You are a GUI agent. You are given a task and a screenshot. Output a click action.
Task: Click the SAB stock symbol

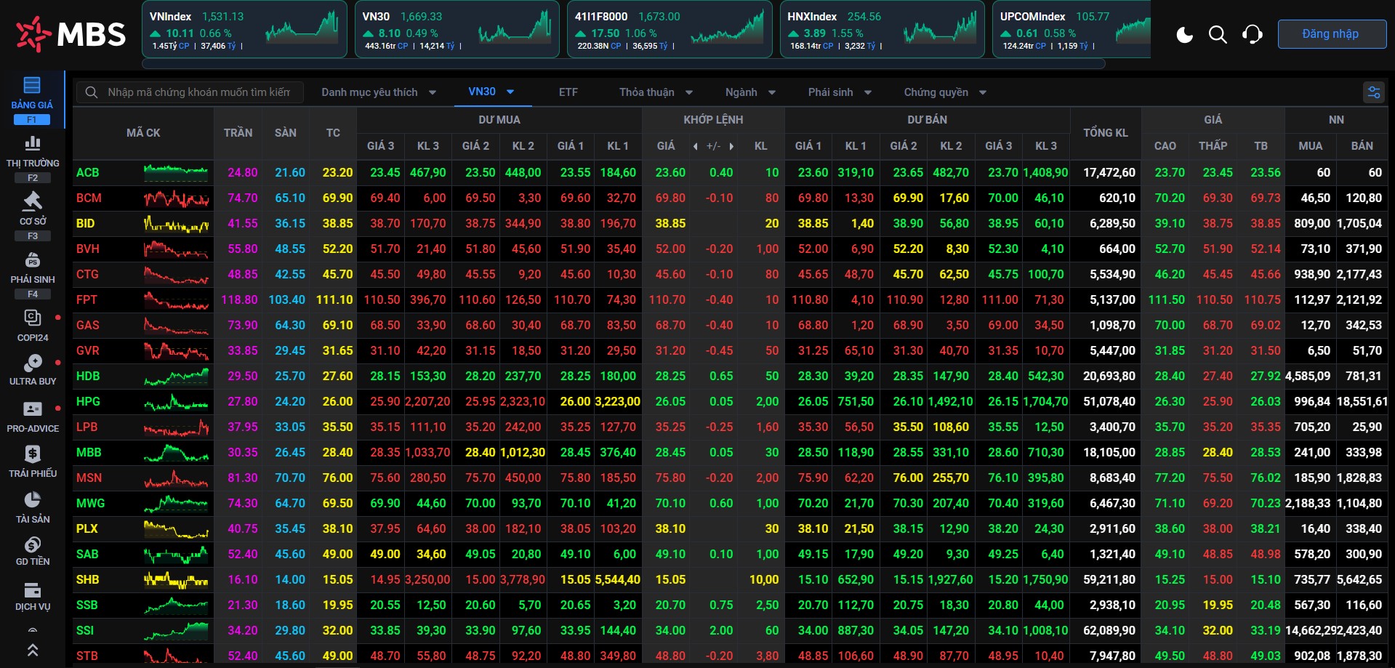click(x=87, y=554)
